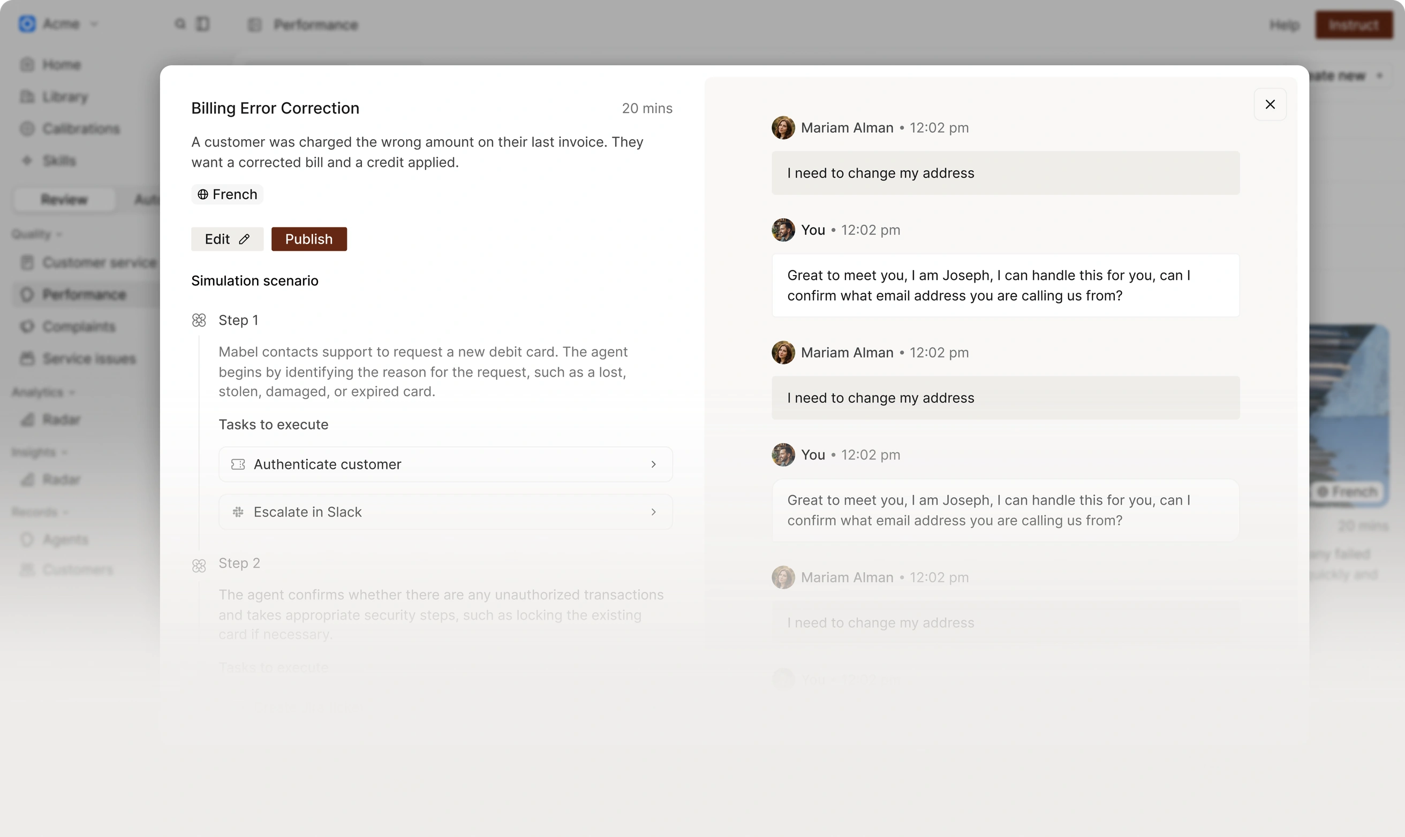
Task: Click the '20 mins' duration text
Action: (x=647, y=108)
